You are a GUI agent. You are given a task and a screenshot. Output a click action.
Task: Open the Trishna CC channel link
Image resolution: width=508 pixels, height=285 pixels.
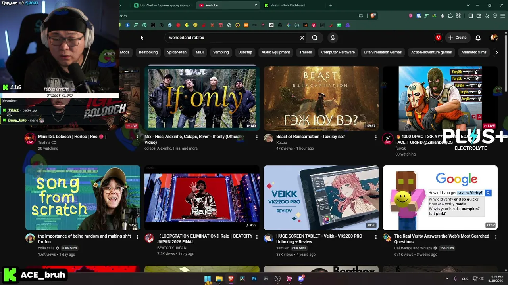47,142
